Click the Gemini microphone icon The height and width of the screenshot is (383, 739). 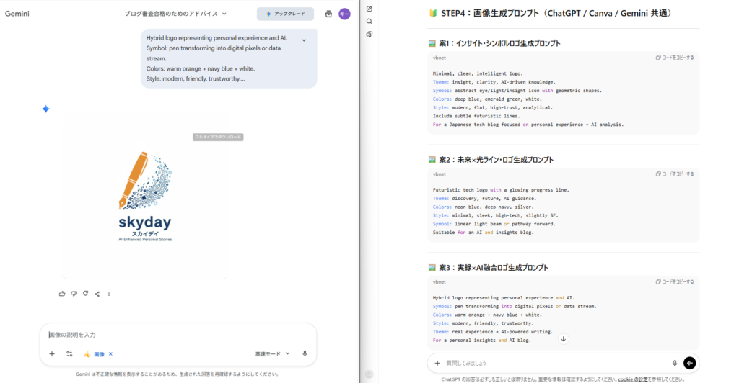coord(305,353)
